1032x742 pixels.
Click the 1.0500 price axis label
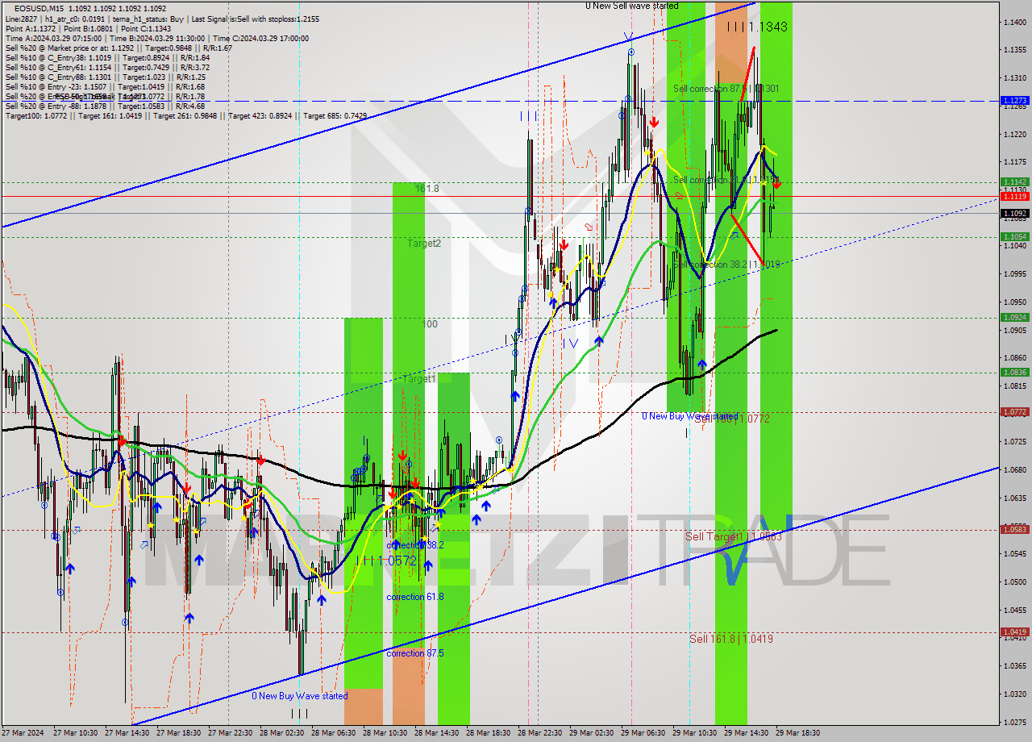(1014, 582)
